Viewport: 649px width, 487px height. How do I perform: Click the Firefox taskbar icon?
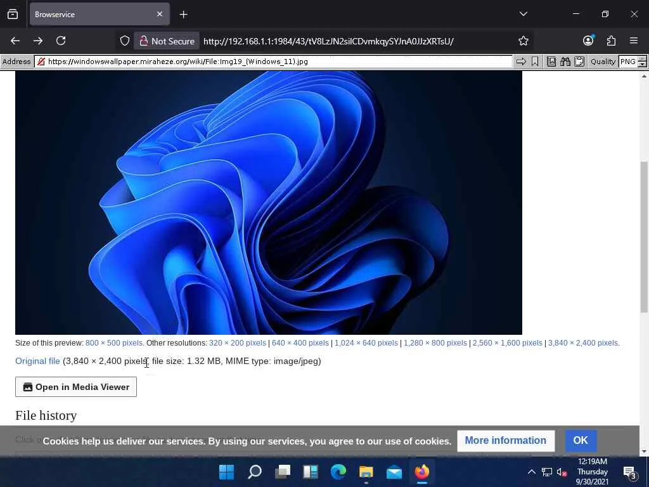[x=421, y=472]
